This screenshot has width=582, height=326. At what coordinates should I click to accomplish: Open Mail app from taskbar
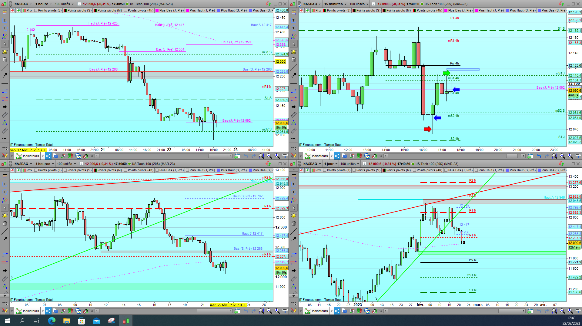pos(96,321)
